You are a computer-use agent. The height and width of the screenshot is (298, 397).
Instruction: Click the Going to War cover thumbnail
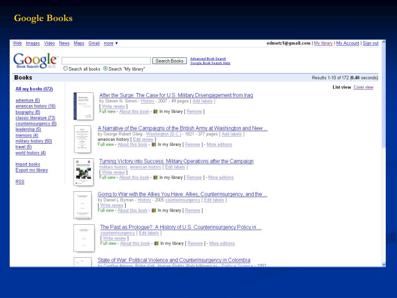pyautogui.click(x=83, y=205)
